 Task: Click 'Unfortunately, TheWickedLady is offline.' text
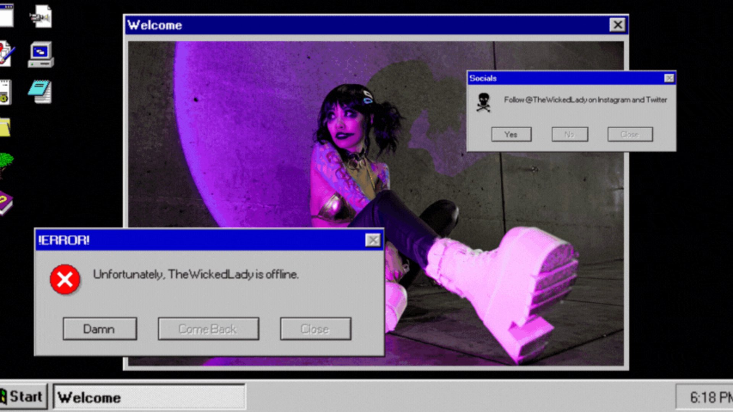(196, 274)
